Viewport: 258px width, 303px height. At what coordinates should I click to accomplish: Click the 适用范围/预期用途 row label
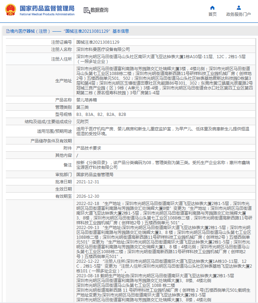click(54, 131)
